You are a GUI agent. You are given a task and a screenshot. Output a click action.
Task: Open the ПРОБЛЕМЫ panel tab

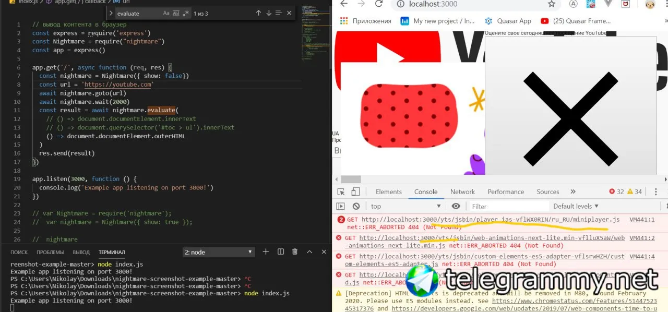pyautogui.click(x=50, y=252)
